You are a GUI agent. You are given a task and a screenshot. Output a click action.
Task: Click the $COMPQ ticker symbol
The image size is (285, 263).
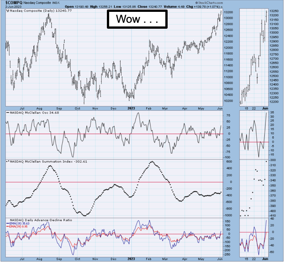(14, 3)
